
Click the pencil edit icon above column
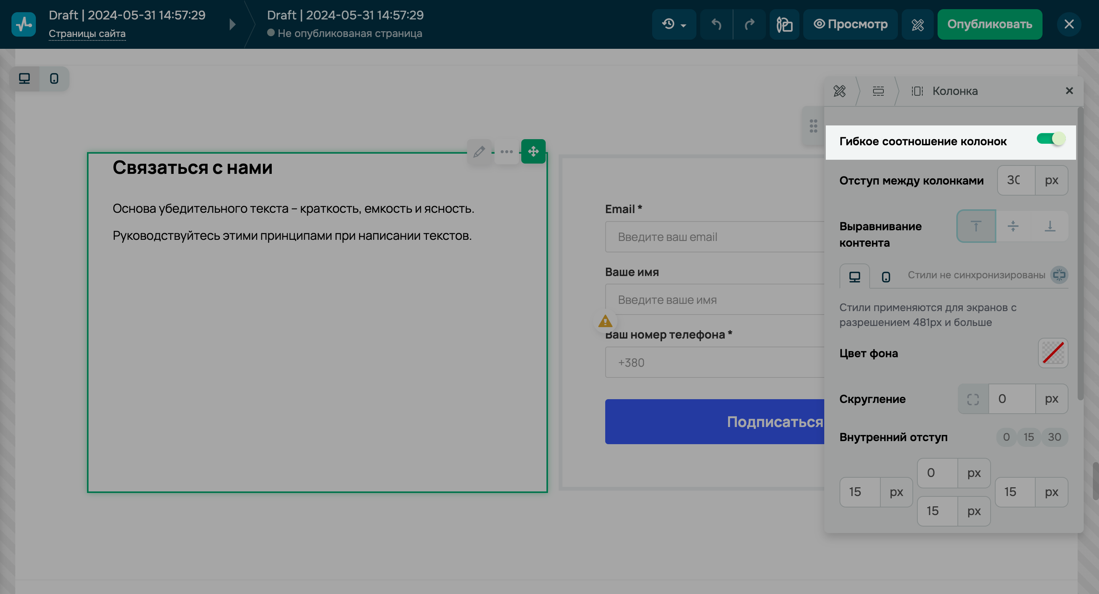coord(479,152)
